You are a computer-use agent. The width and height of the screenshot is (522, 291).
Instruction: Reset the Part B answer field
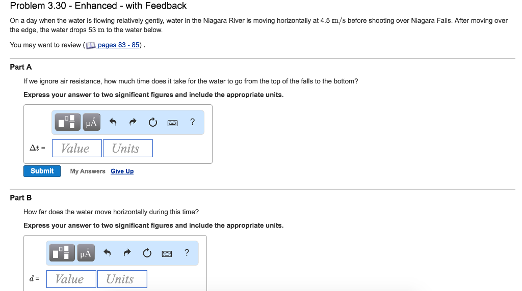(x=147, y=253)
